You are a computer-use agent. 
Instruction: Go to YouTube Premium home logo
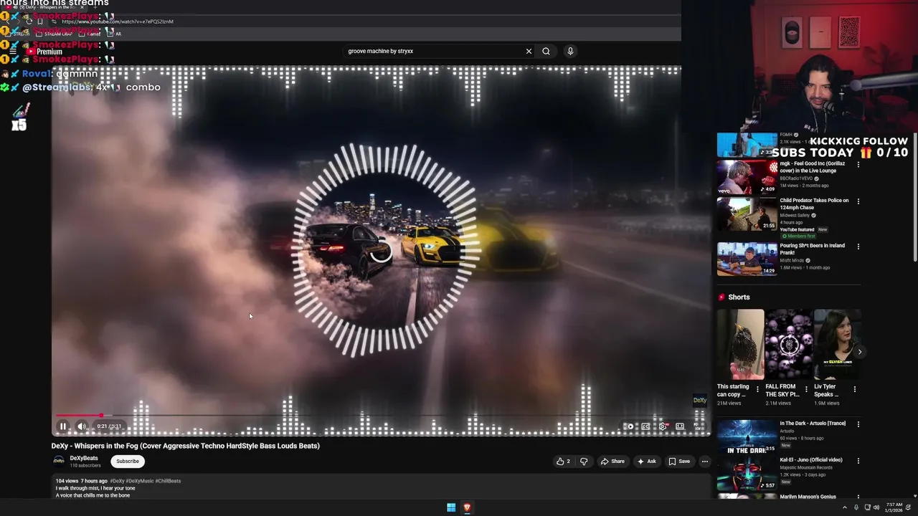click(44, 52)
